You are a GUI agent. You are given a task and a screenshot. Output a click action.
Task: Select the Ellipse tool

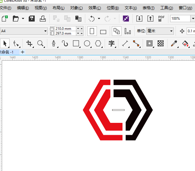pos(87,44)
